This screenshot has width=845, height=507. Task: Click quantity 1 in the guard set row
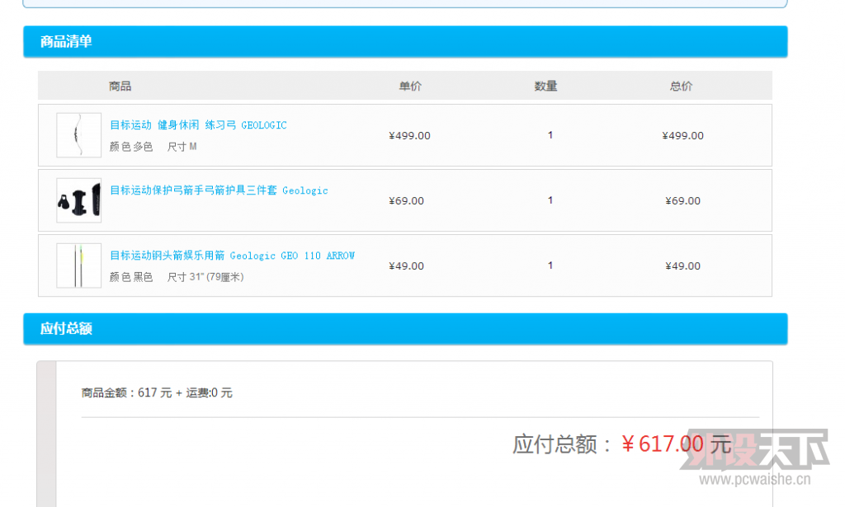pyautogui.click(x=550, y=200)
